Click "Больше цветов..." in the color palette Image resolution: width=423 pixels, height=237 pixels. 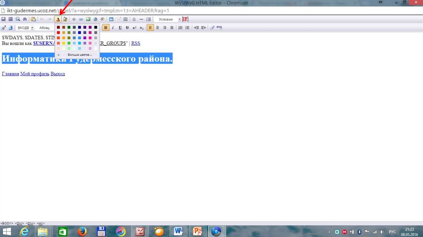pos(80,55)
